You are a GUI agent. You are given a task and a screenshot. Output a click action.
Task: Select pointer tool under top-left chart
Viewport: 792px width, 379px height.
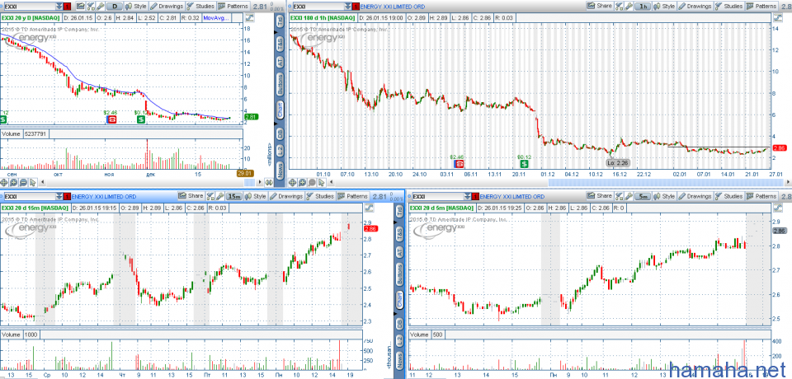pos(32,183)
